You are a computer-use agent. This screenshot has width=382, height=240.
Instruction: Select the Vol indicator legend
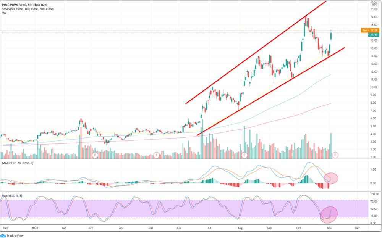tap(4, 13)
